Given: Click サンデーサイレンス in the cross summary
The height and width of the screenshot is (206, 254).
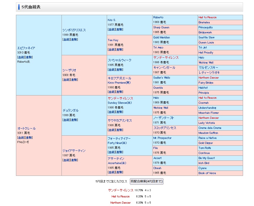Looking at the screenshot, I should tap(121, 190).
